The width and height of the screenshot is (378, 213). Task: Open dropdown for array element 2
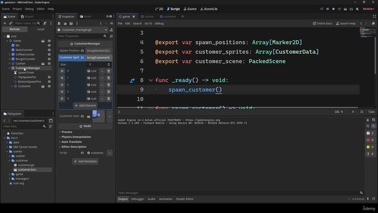(102, 85)
